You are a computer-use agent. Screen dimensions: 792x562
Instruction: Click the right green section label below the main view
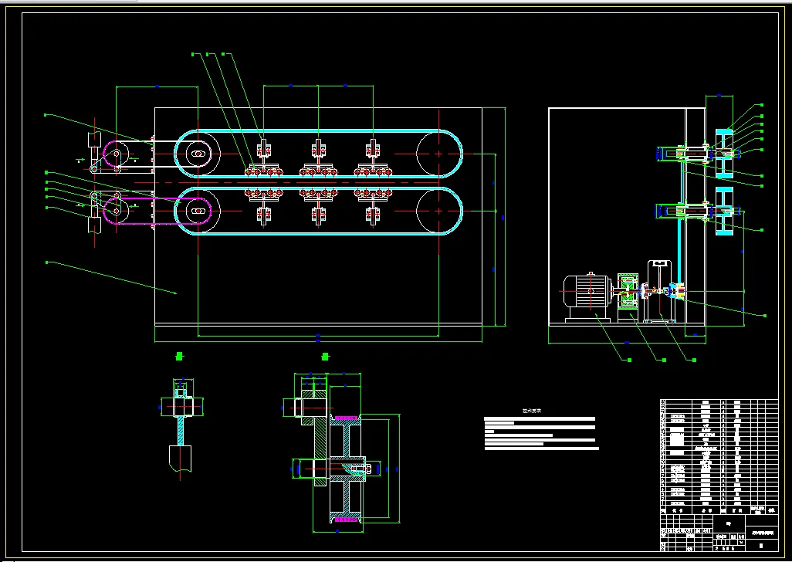(x=325, y=357)
